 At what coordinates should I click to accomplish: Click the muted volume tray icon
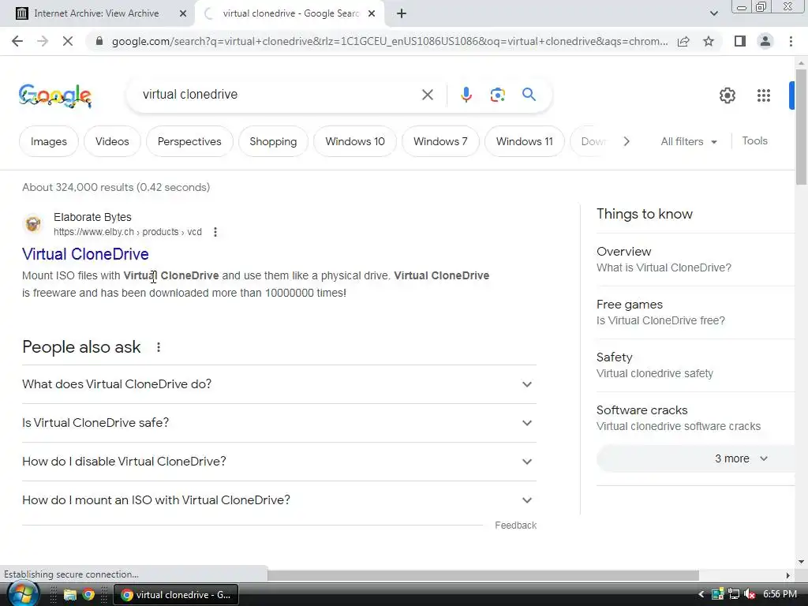(x=750, y=595)
